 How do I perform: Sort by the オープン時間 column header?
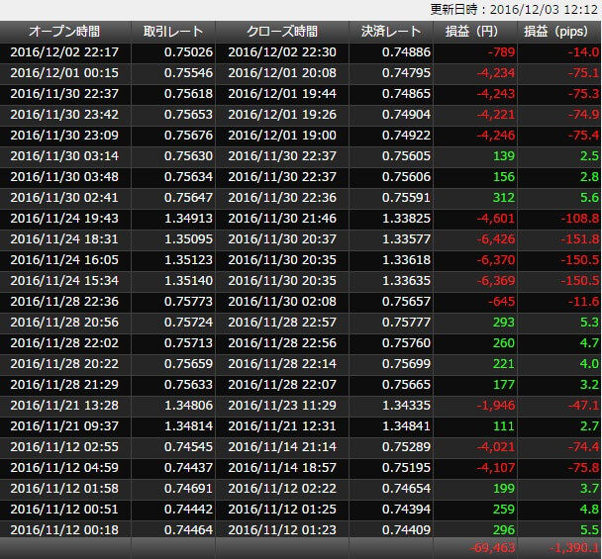tap(64, 32)
